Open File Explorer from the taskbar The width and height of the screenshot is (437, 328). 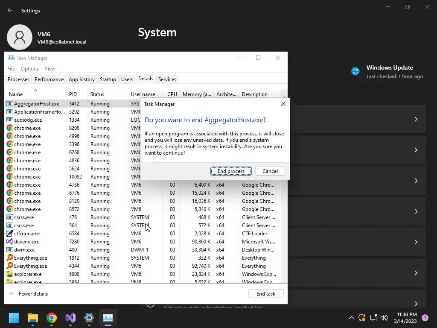point(32,318)
